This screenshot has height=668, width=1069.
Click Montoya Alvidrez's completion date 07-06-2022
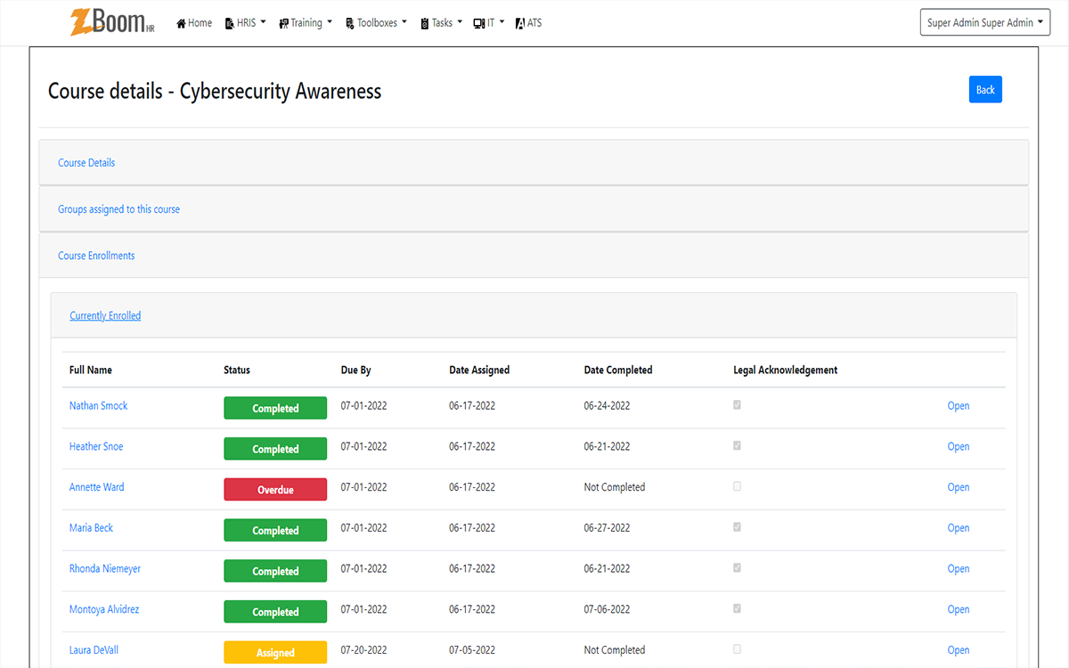click(608, 610)
